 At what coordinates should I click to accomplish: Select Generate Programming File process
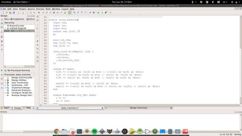pyautogui.click(x=22, y=90)
